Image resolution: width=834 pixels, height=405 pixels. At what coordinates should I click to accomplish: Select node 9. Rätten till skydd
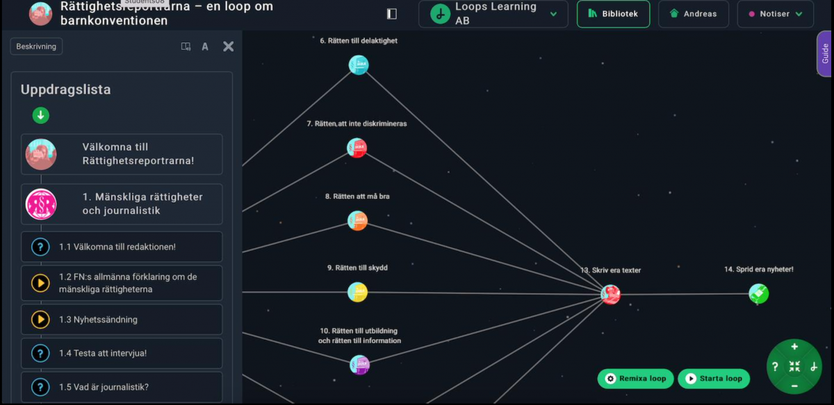pos(357,292)
